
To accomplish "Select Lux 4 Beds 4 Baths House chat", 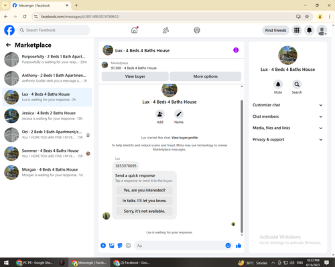I will [47, 97].
